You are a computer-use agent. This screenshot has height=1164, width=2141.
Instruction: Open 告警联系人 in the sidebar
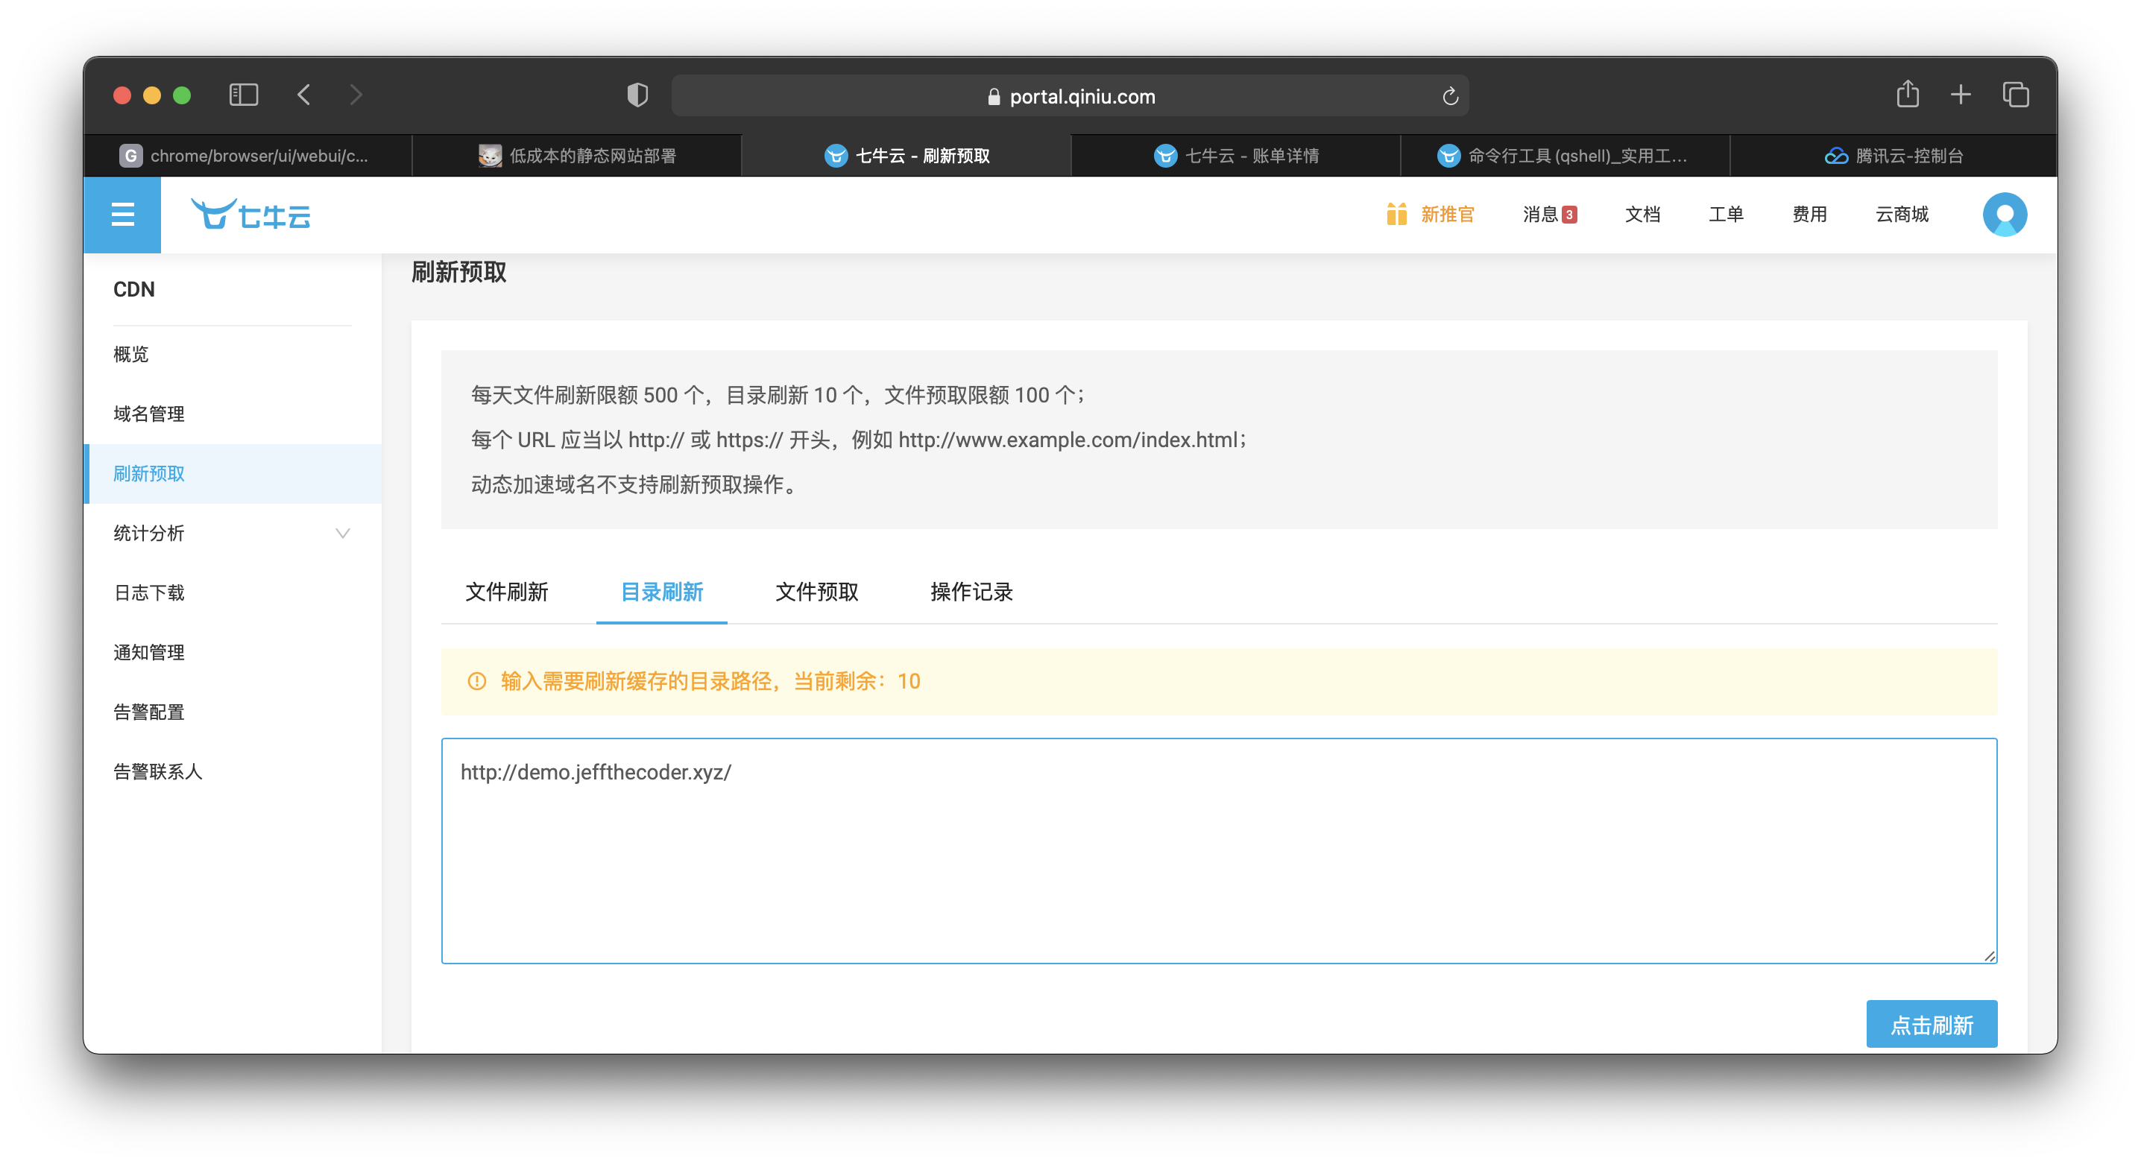coord(233,771)
